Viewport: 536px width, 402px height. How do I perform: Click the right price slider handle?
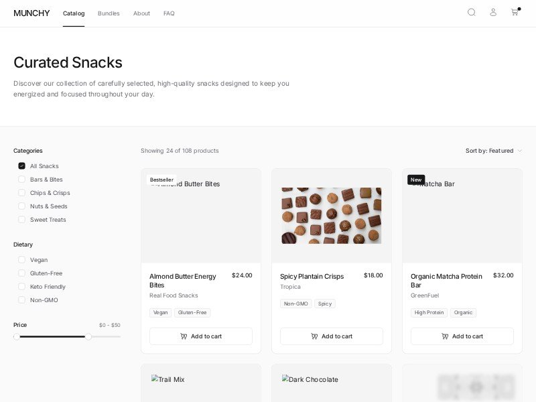[x=88, y=336]
